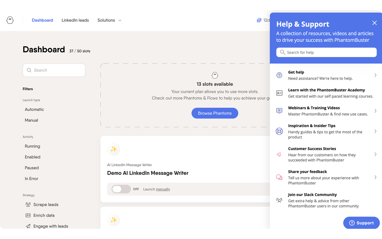
Task: Click the Solutions chevron arrow
Action: pyautogui.click(x=120, y=20)
